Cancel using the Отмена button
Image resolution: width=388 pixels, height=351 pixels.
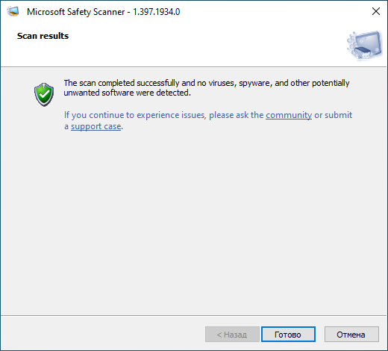[x=351, y=335]
